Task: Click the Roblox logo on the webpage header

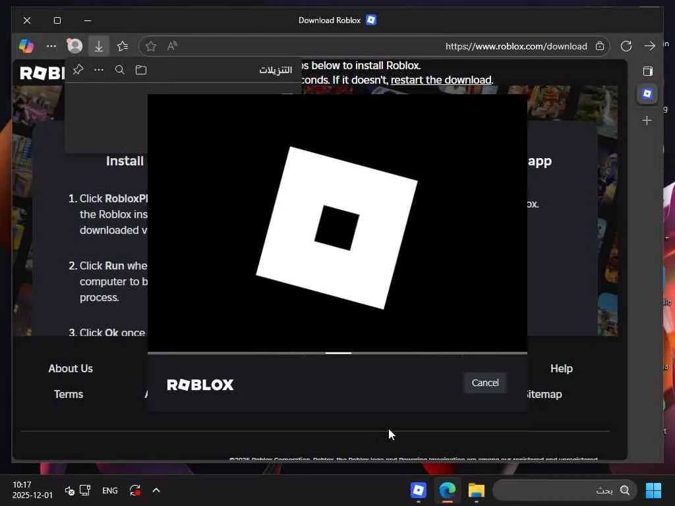Action: coord(42,73)
